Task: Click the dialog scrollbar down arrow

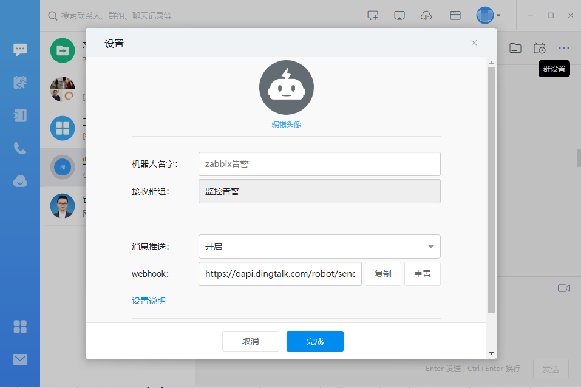Action: pos(491,353)
